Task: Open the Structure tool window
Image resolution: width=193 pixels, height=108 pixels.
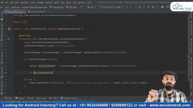Action: [2, 58]
